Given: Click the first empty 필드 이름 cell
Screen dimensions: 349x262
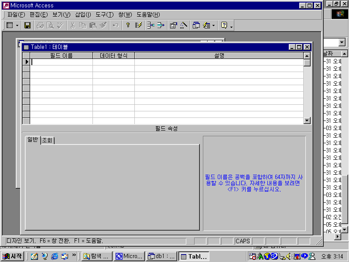Looking at the screenshot, I should pos(62,62).
